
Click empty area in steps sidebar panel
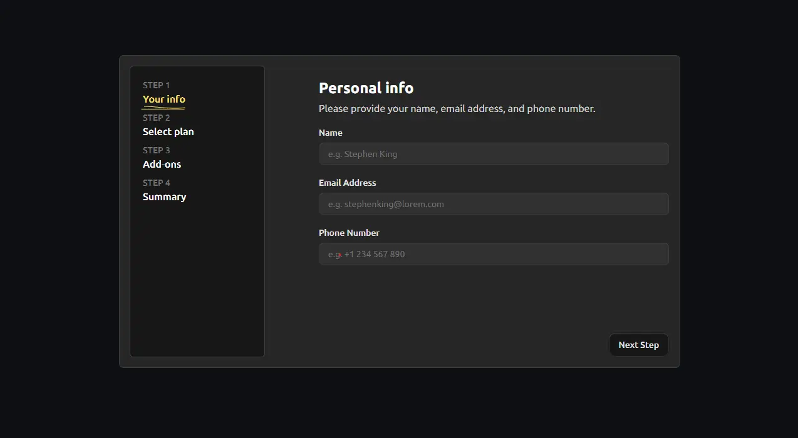coord(197,282)
